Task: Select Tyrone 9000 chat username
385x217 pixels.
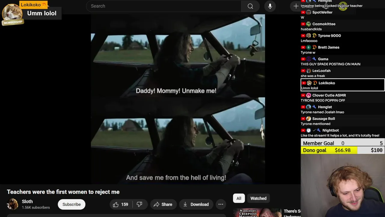Action: pyautogui.click(x=329, y=36)
